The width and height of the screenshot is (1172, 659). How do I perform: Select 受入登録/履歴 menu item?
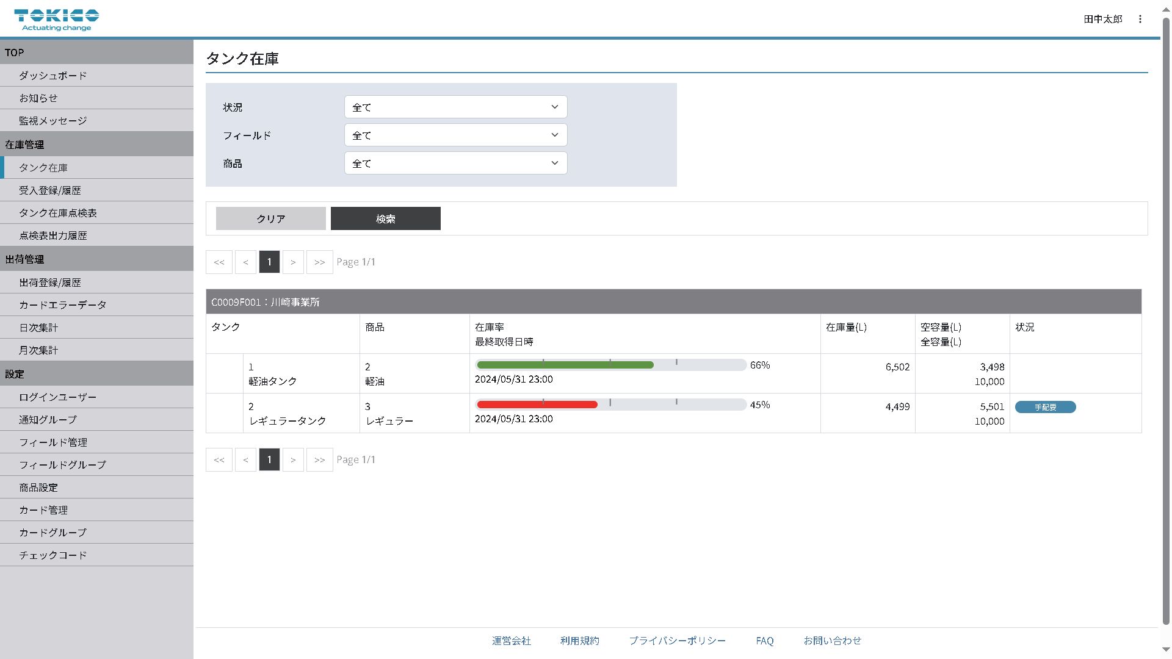click(x=50, y=190)
